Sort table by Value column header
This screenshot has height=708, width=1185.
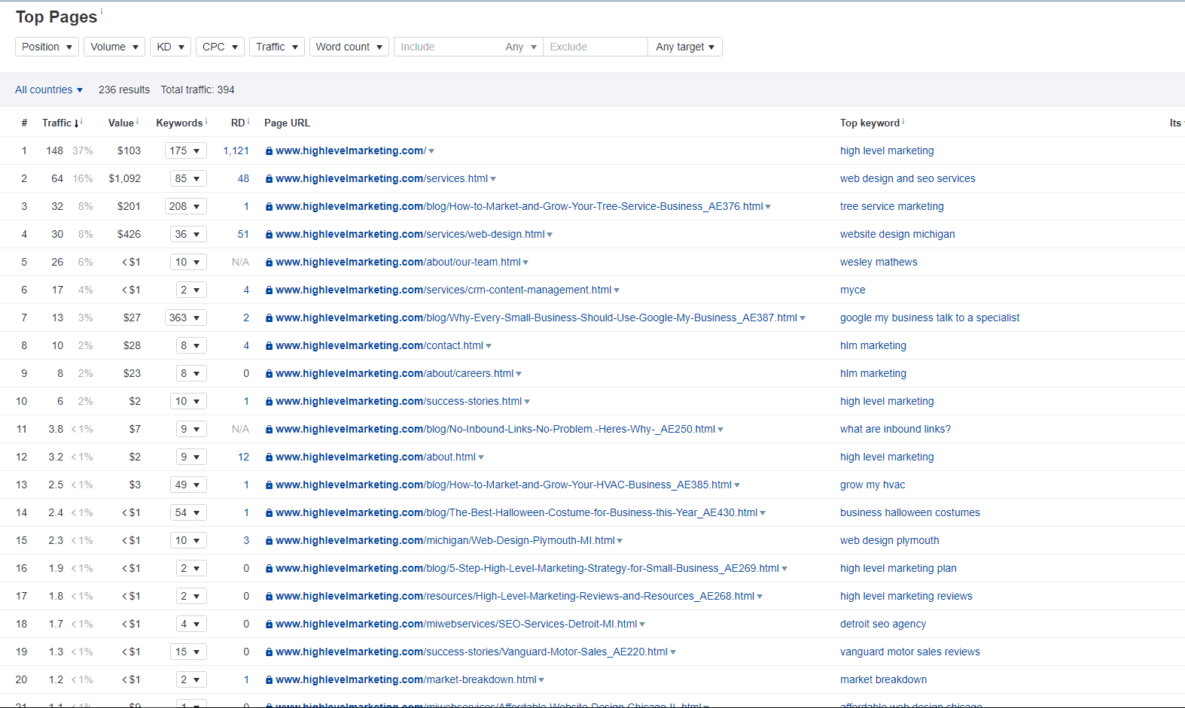(x=121, y=123)
